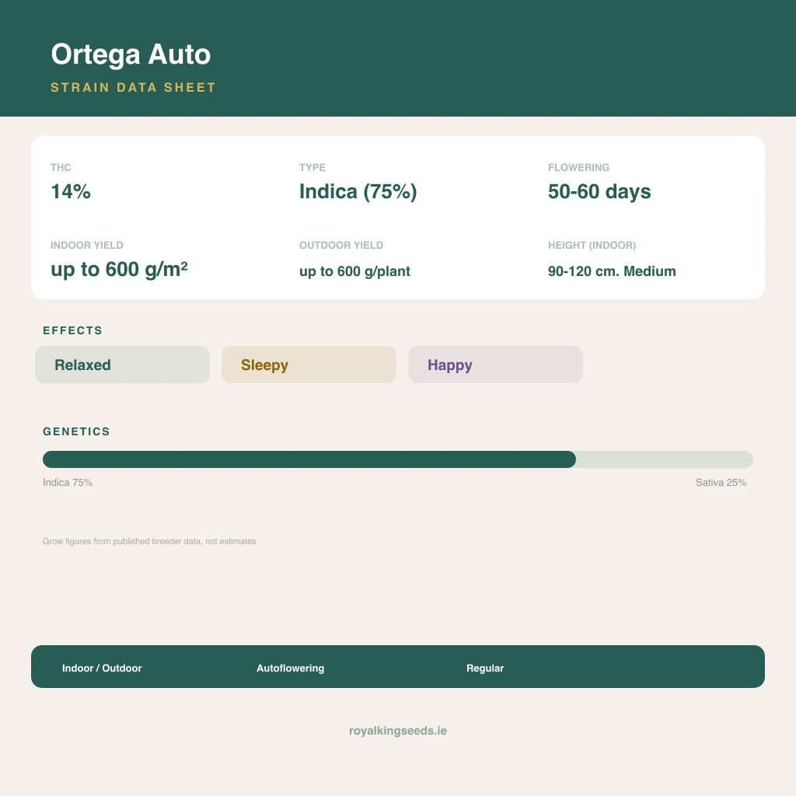Click the up to 600 g/m² indoor yield
The width and height of the screenshot is (796, 796).
pos(119,269)
